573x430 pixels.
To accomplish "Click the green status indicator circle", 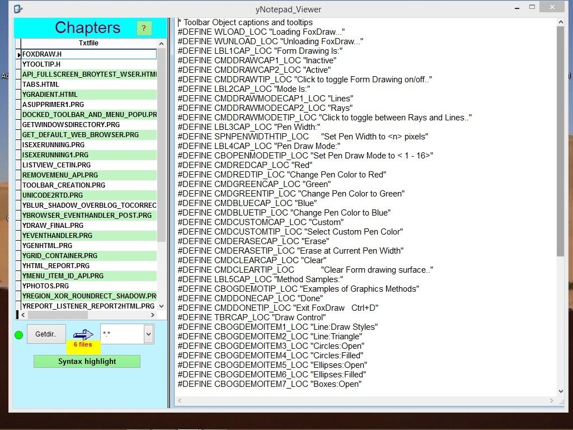I will pos(18,335).
